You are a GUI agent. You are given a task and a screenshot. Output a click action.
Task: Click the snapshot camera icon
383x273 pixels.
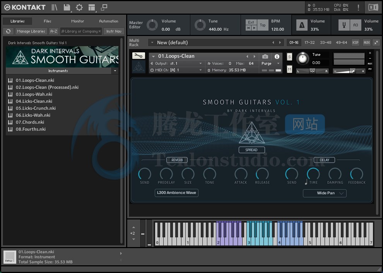(x=265, y=57)
